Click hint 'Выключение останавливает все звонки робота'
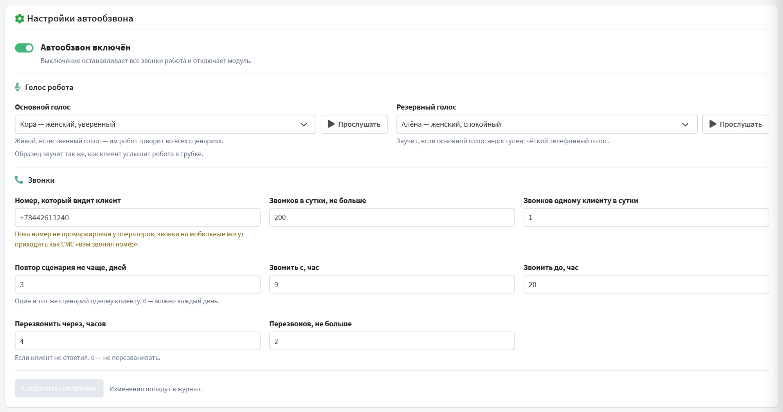 pos(146,61)
